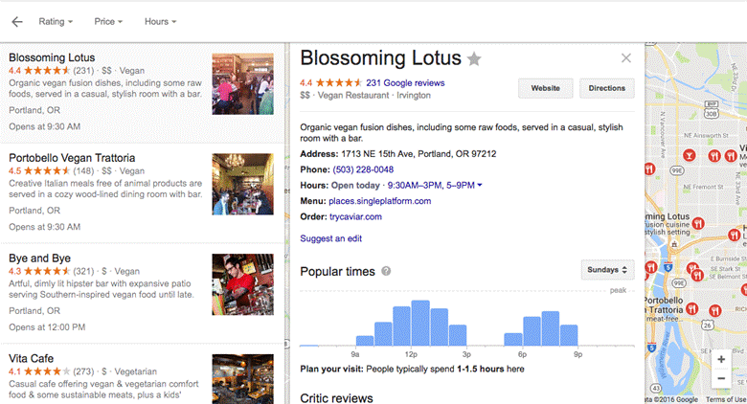The width and height of the screenshot is (747, 404).
Task: Expand the opening hours list
Action: (x=480, y=186)
